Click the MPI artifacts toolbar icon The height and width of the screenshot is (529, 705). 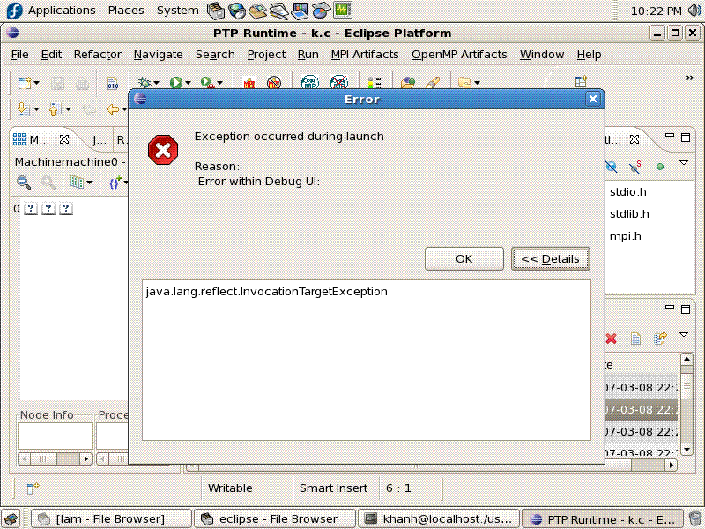pos(249,83)
